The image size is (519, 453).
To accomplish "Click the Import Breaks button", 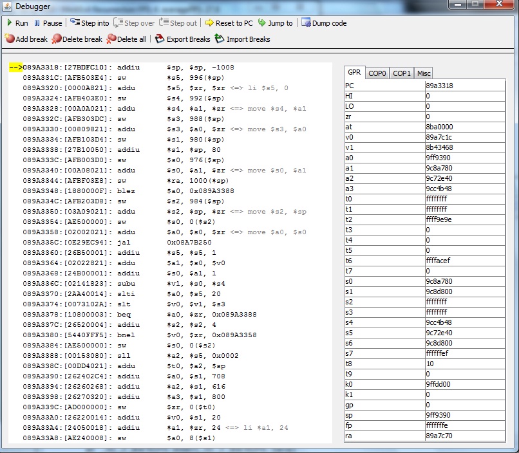I will pos(242,39).
